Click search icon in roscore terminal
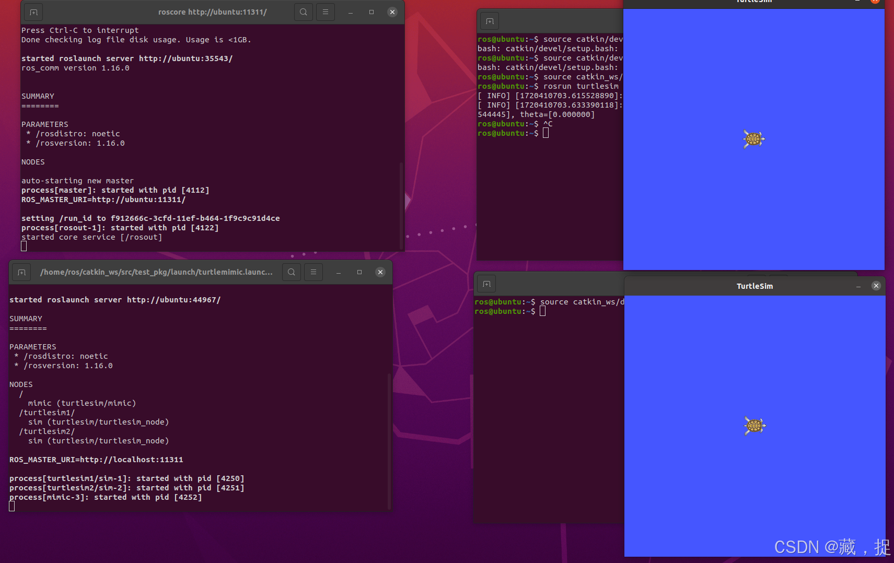The height and width of the screenshot is (563, 894). (x=304, y=12)
